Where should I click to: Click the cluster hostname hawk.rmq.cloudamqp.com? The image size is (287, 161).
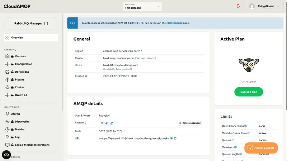119,58
